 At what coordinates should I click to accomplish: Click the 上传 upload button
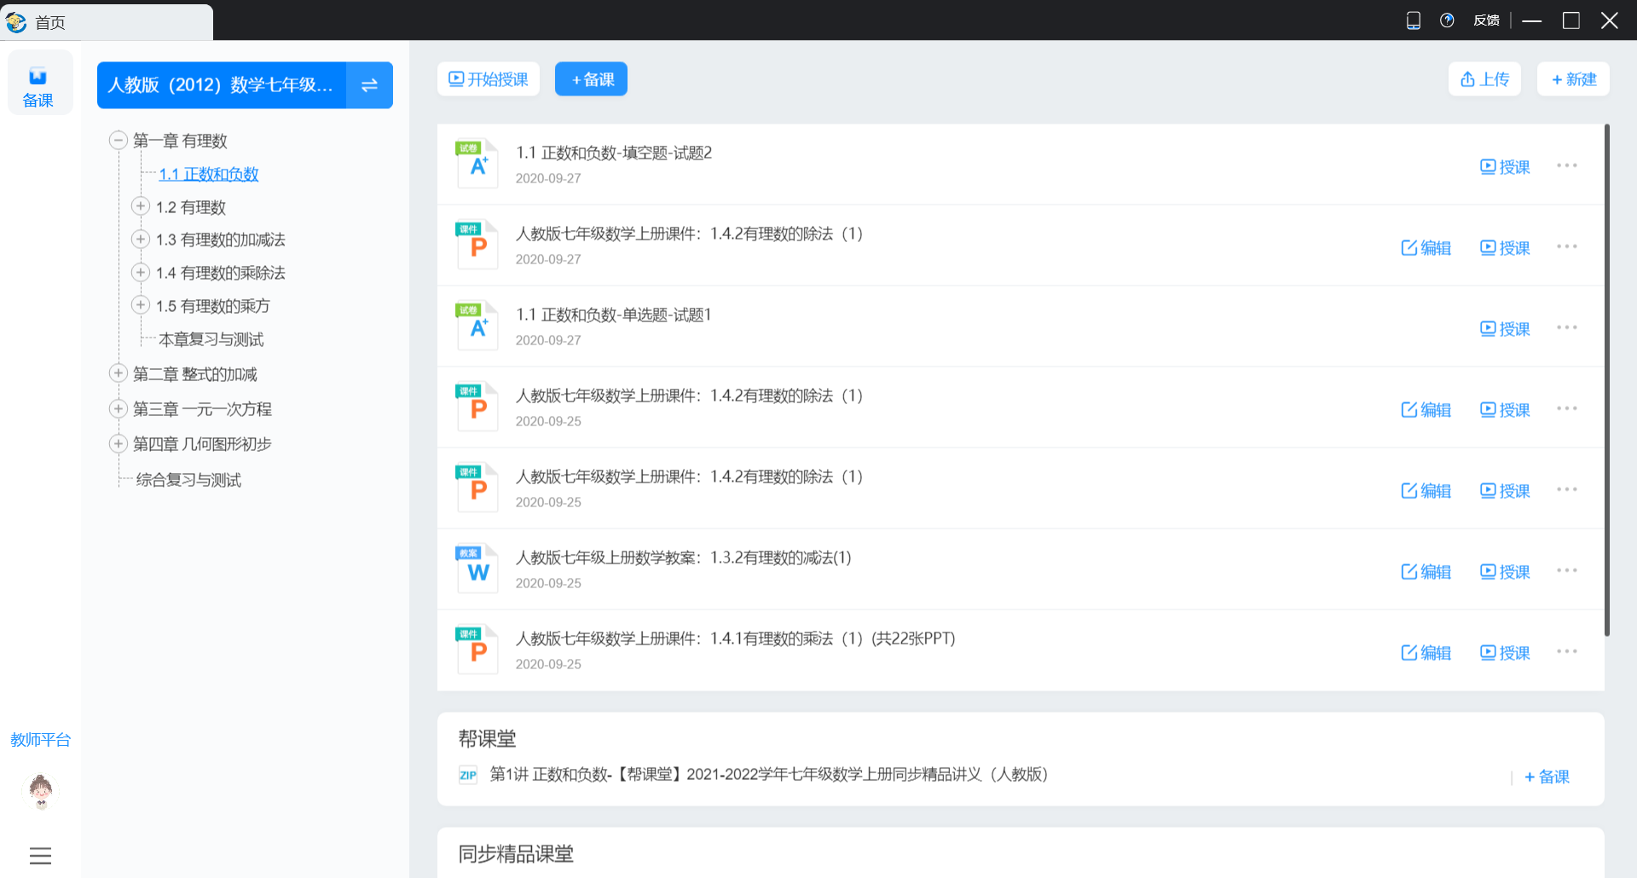coord(1484,79)
